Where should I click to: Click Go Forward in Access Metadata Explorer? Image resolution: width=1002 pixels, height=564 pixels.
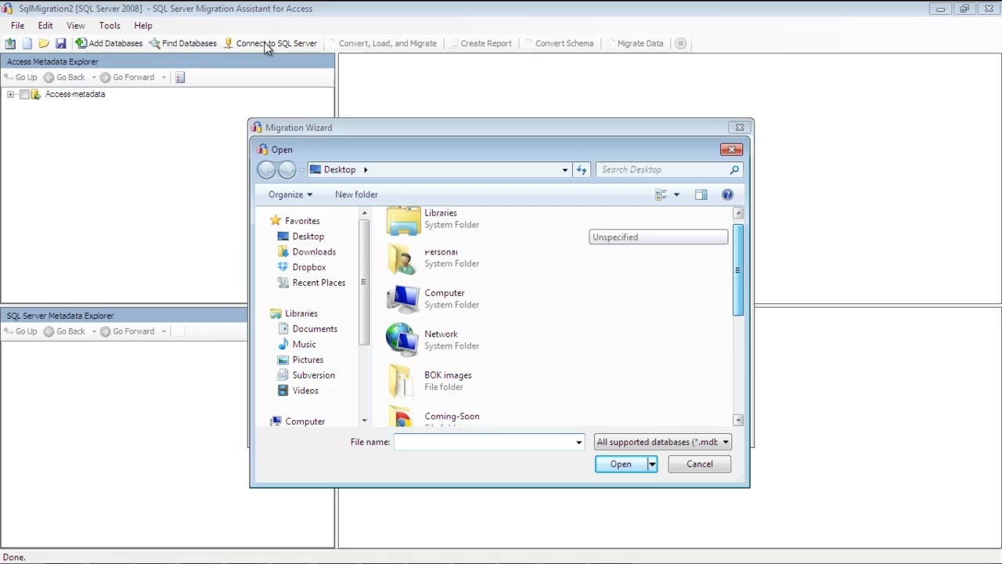128,77
